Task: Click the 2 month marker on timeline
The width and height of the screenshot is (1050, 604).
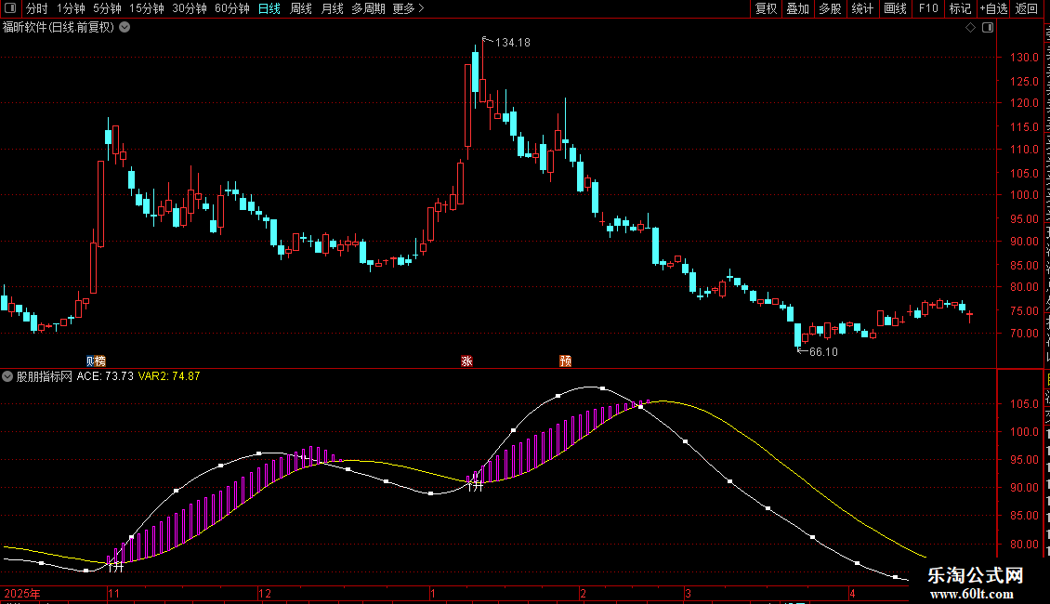Action: (584, 593)
